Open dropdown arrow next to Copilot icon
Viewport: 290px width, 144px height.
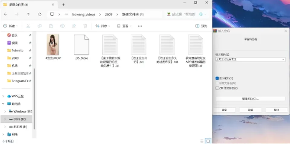click(205, 14)
